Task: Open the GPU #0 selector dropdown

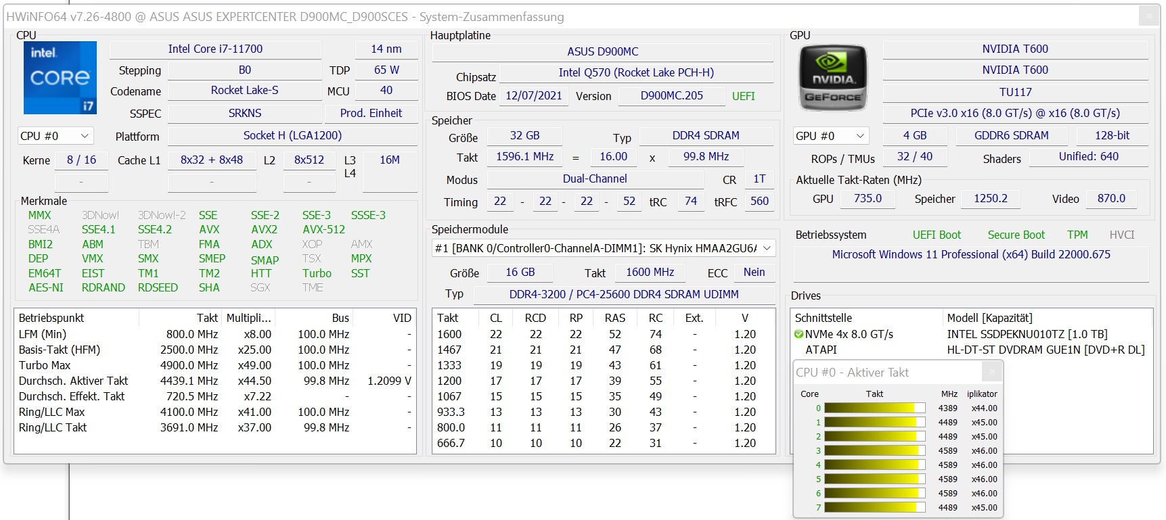Action: pyautogui.click(x=830, y=136)
